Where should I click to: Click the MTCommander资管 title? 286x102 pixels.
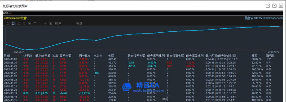15,18
